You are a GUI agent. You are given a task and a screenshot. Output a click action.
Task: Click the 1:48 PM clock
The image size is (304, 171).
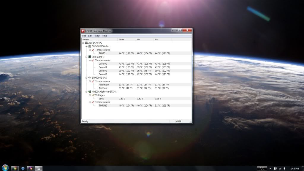click(294, 169)
